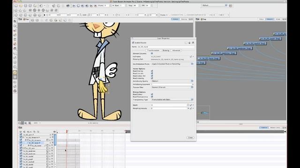This screenshot has width=300, height=168.
Task: Select the Text tool in left toolbar
Action: coord(15,39)
